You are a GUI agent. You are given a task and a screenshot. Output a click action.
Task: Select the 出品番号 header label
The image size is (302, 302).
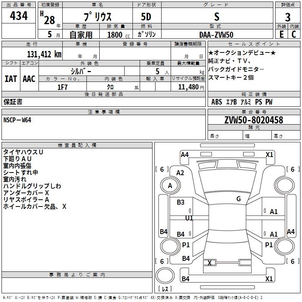(x=18, y=5)
